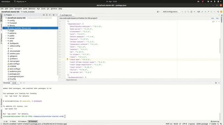Toggle the Terminal tool window button
Screen dimensions: 223x125
pos(33,122)
